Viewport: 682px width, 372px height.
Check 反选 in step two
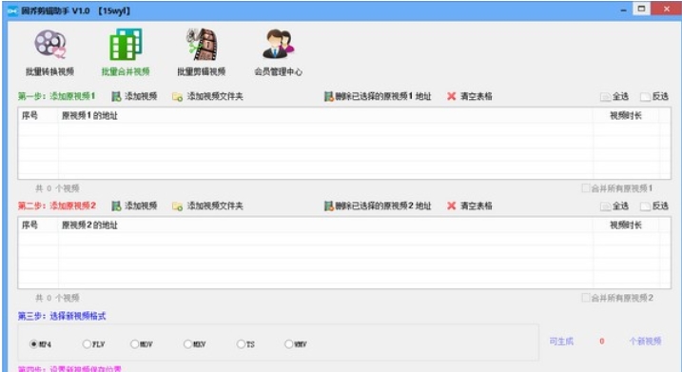645,206
